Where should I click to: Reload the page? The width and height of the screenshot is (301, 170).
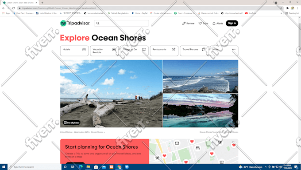pyautogui.click(x=13, y=8)
